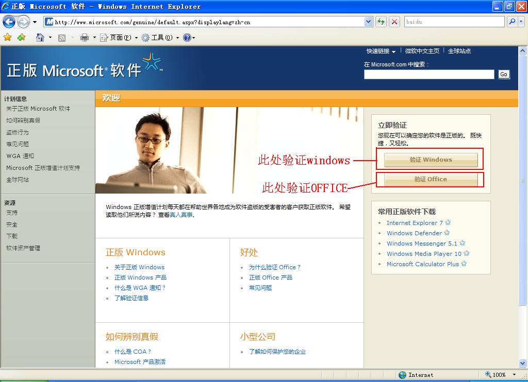Expand the address bar history dropdown
Viewport: 528px width, 382px height.
[x=368, y=22]
